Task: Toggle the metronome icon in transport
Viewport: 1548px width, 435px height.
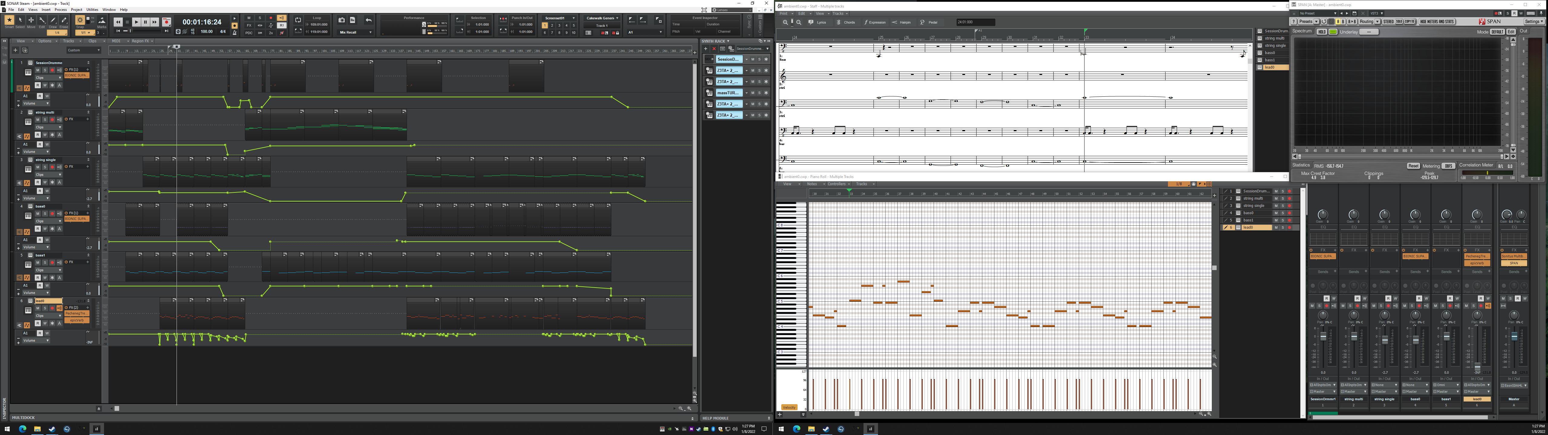Action: click(235, 32)
